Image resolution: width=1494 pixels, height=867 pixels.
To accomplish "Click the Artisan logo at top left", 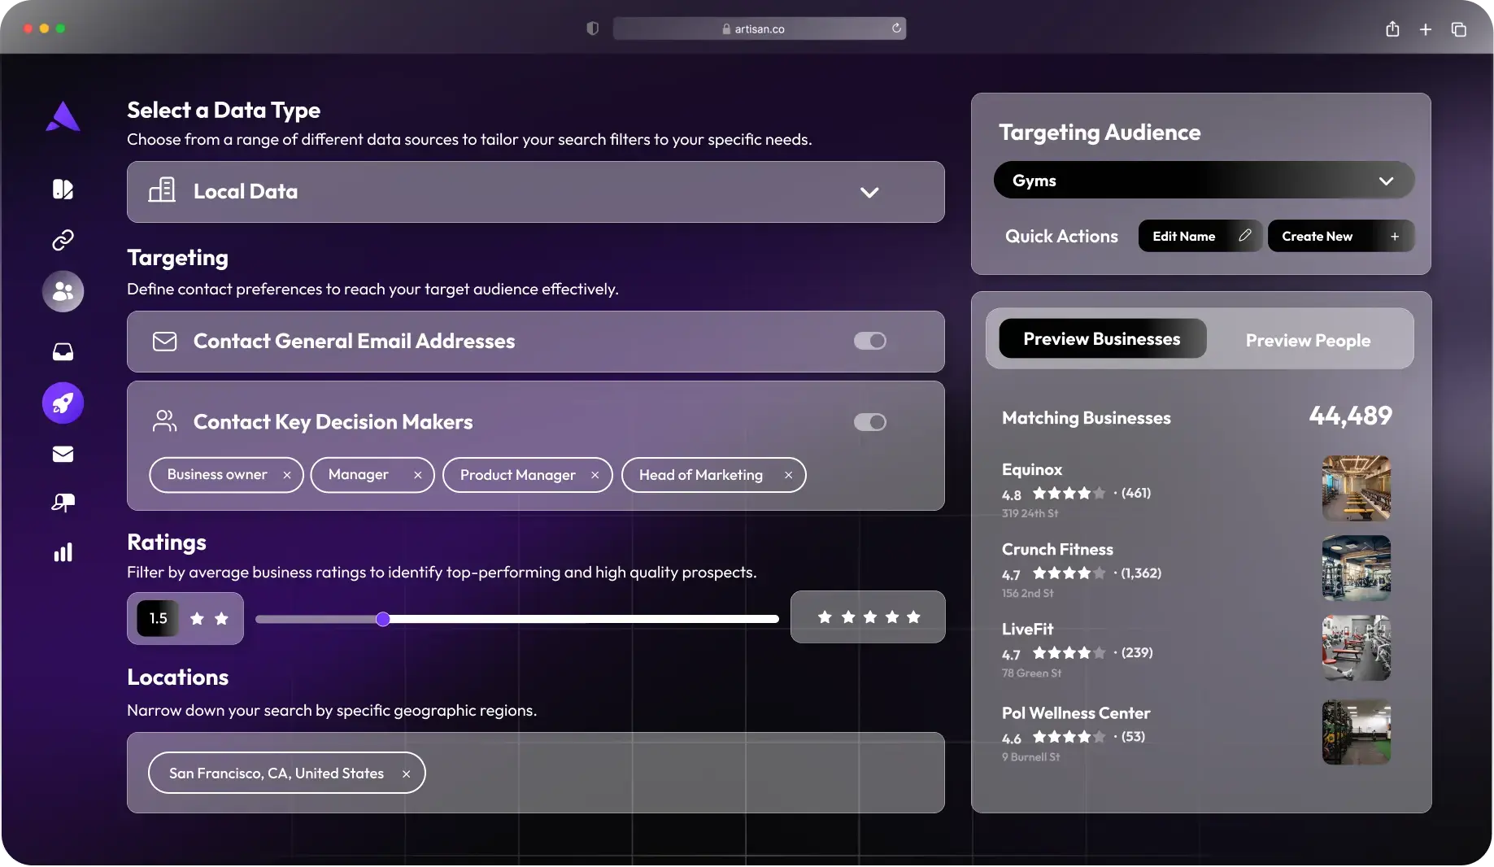I will (63, 115).
